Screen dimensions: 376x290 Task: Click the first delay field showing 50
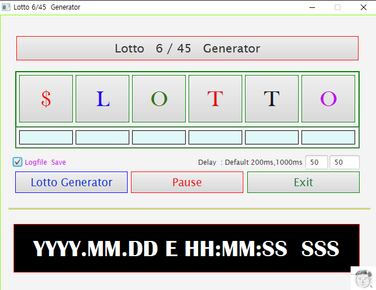point(317,162)
